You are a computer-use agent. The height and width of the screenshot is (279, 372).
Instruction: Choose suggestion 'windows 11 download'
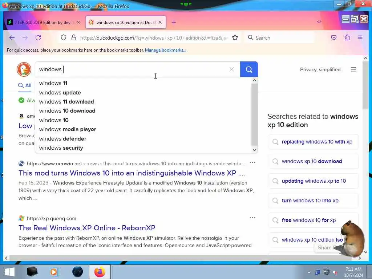point(143,102)
